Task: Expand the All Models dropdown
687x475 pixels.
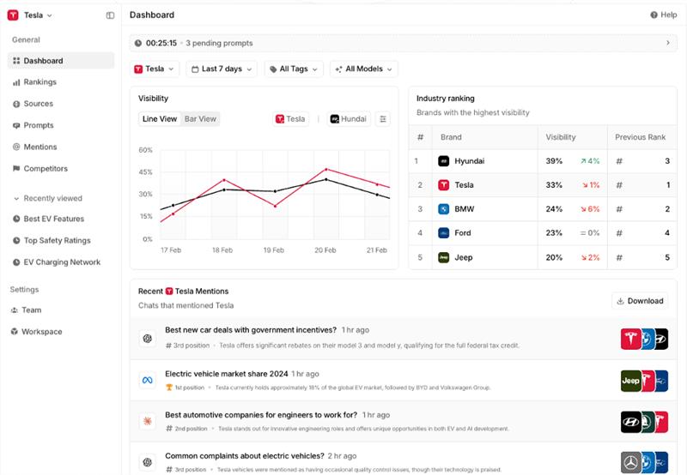Action: coord(364,69)
